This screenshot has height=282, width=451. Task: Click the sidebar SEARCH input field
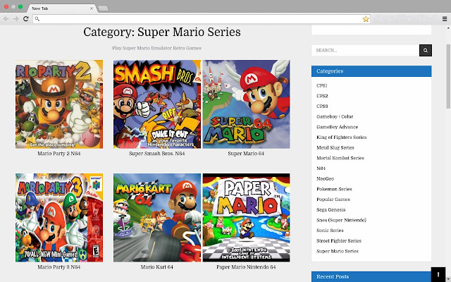point(365,50)
